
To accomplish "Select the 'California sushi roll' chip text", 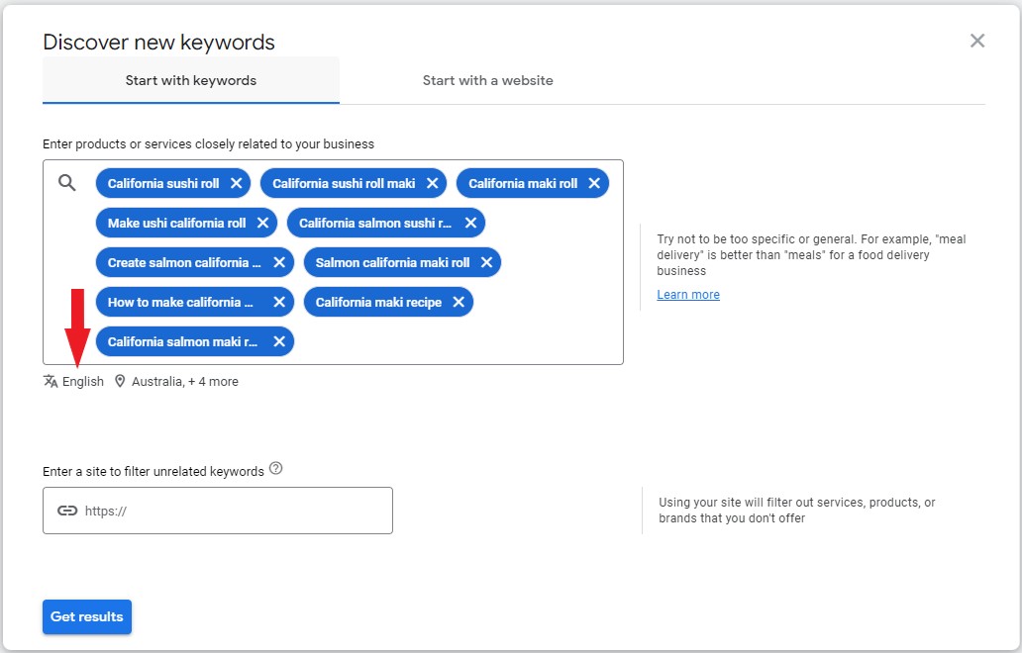I will [x=163, y=184].
